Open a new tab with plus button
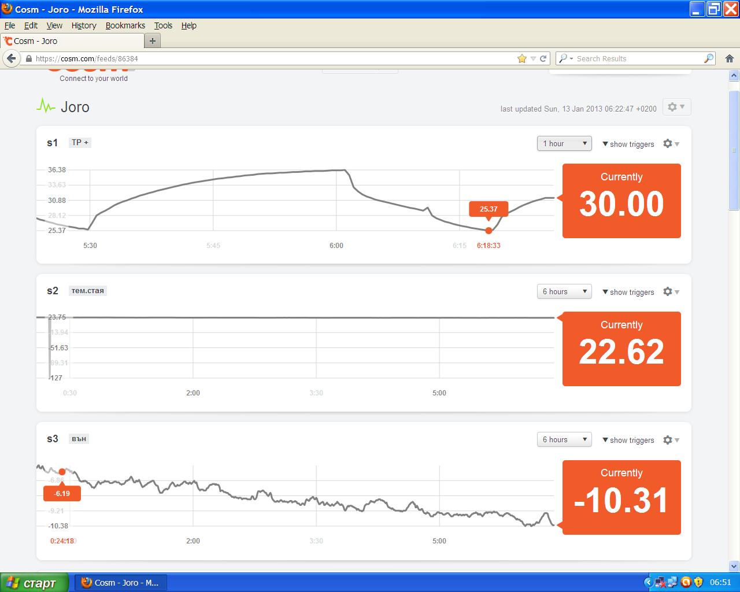 pyautogui.click(x=153, y=41)
